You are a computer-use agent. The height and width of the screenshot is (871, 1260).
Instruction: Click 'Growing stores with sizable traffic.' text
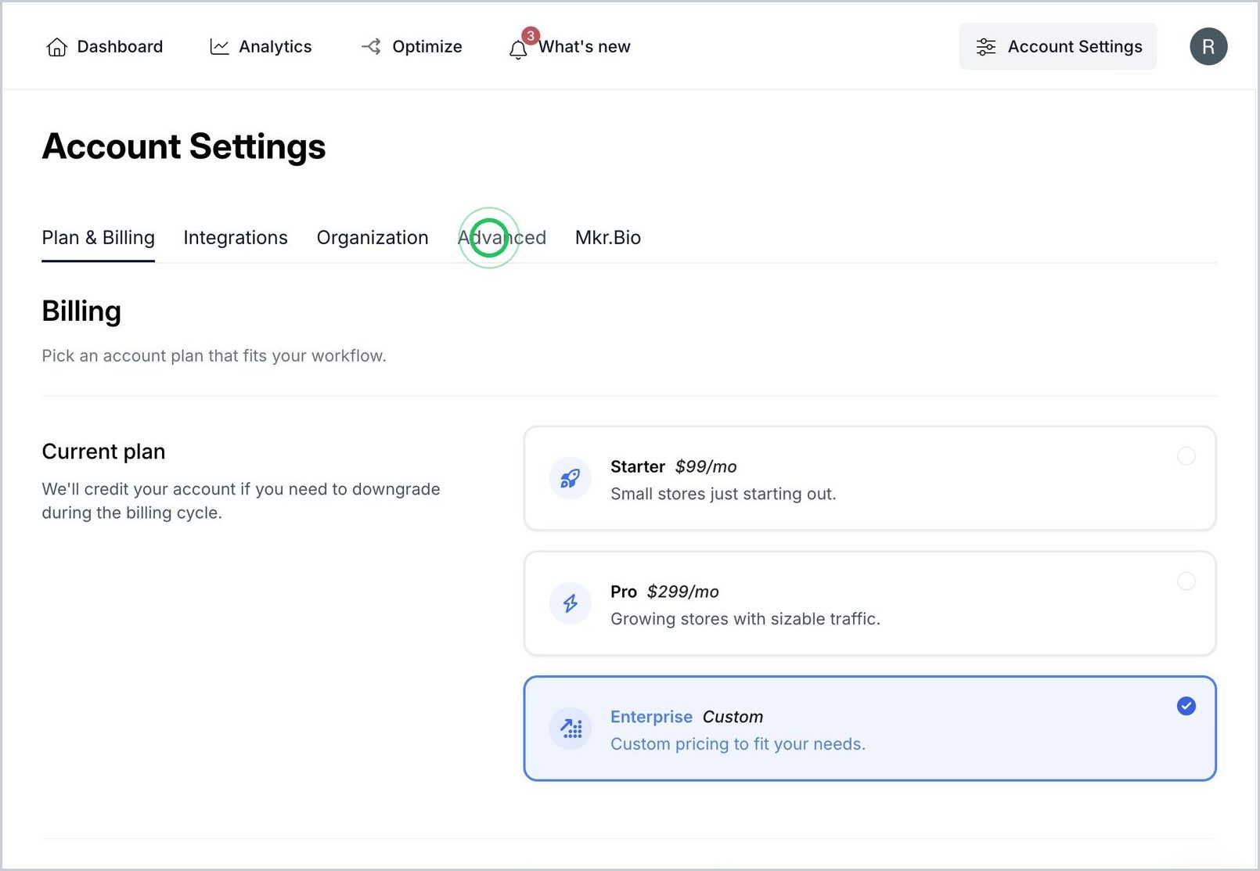[745, 619]
